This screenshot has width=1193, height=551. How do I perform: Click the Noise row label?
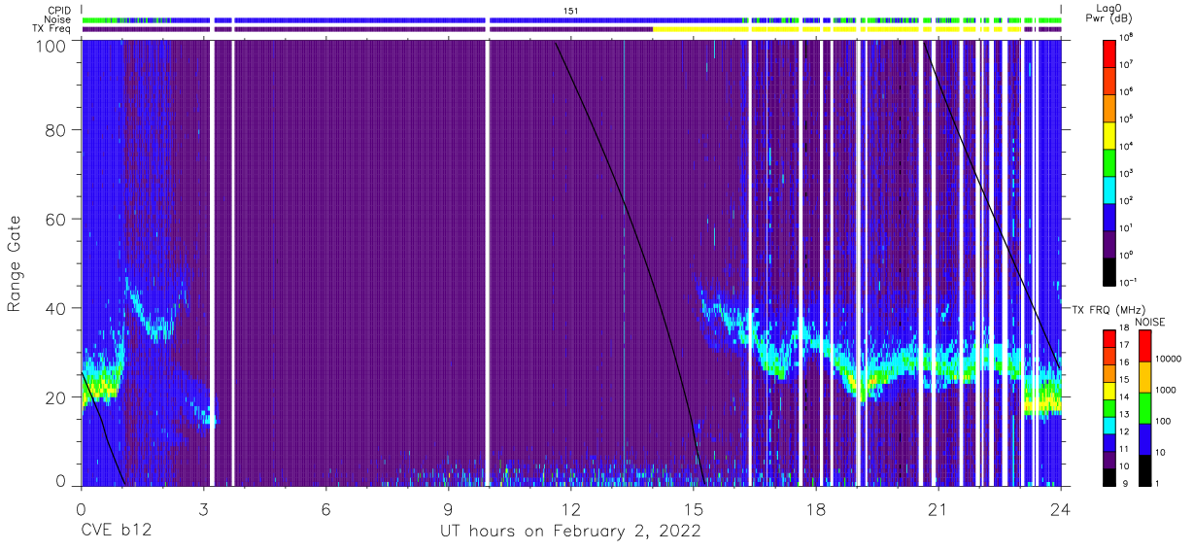[x=58, y=19]
